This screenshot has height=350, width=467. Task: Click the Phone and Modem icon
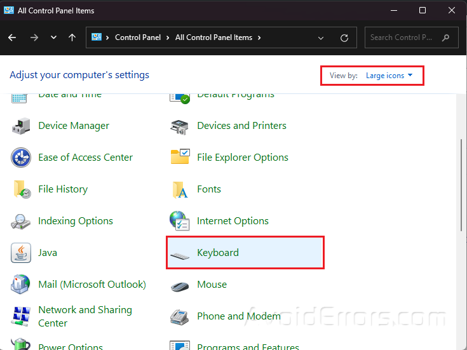pyautogui.click(x=180, y=316)
